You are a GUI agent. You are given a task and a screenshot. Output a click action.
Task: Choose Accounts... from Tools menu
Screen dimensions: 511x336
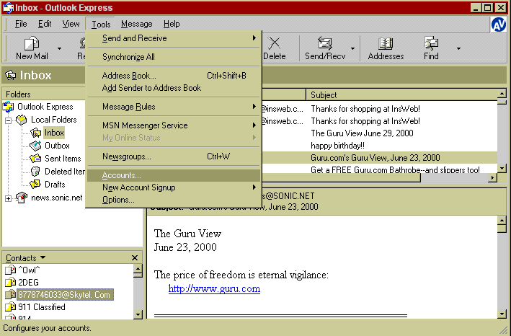(x=174, y=175)
